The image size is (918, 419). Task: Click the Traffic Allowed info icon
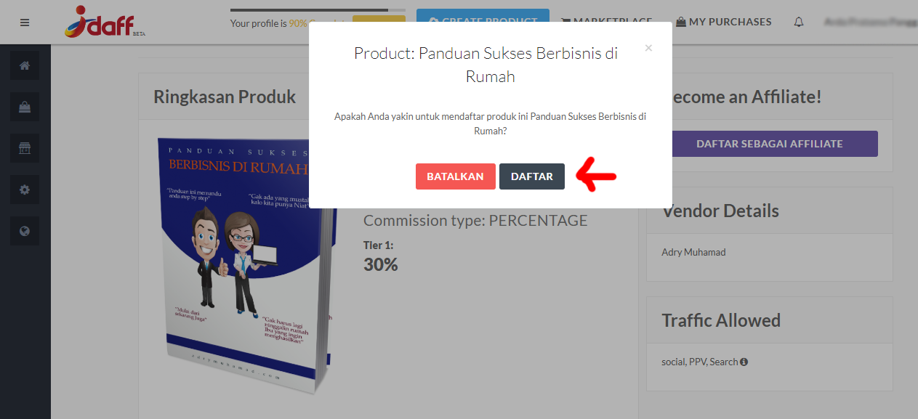tap(744, 362)
